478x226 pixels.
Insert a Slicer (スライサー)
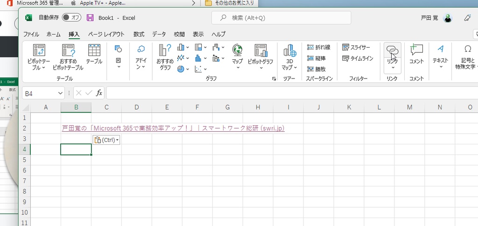coord(356,47)
